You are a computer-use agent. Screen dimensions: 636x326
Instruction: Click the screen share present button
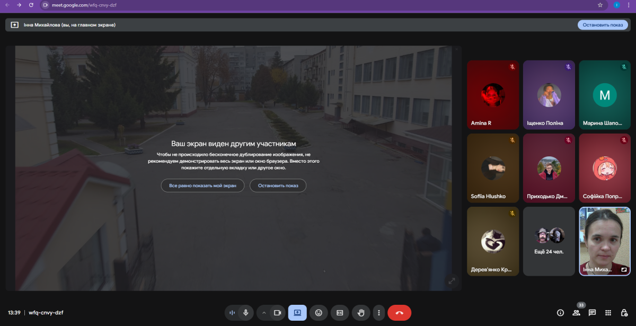(297, 313)
